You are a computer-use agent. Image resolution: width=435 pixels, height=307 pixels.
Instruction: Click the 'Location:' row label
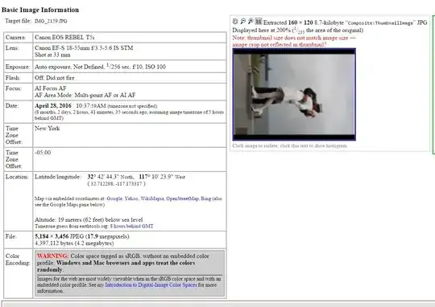(x=17, y=177)
